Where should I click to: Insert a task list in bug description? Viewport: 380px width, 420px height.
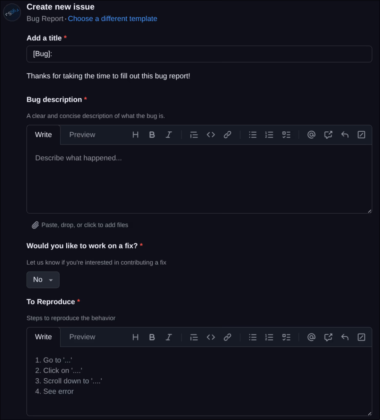(286, 135)
